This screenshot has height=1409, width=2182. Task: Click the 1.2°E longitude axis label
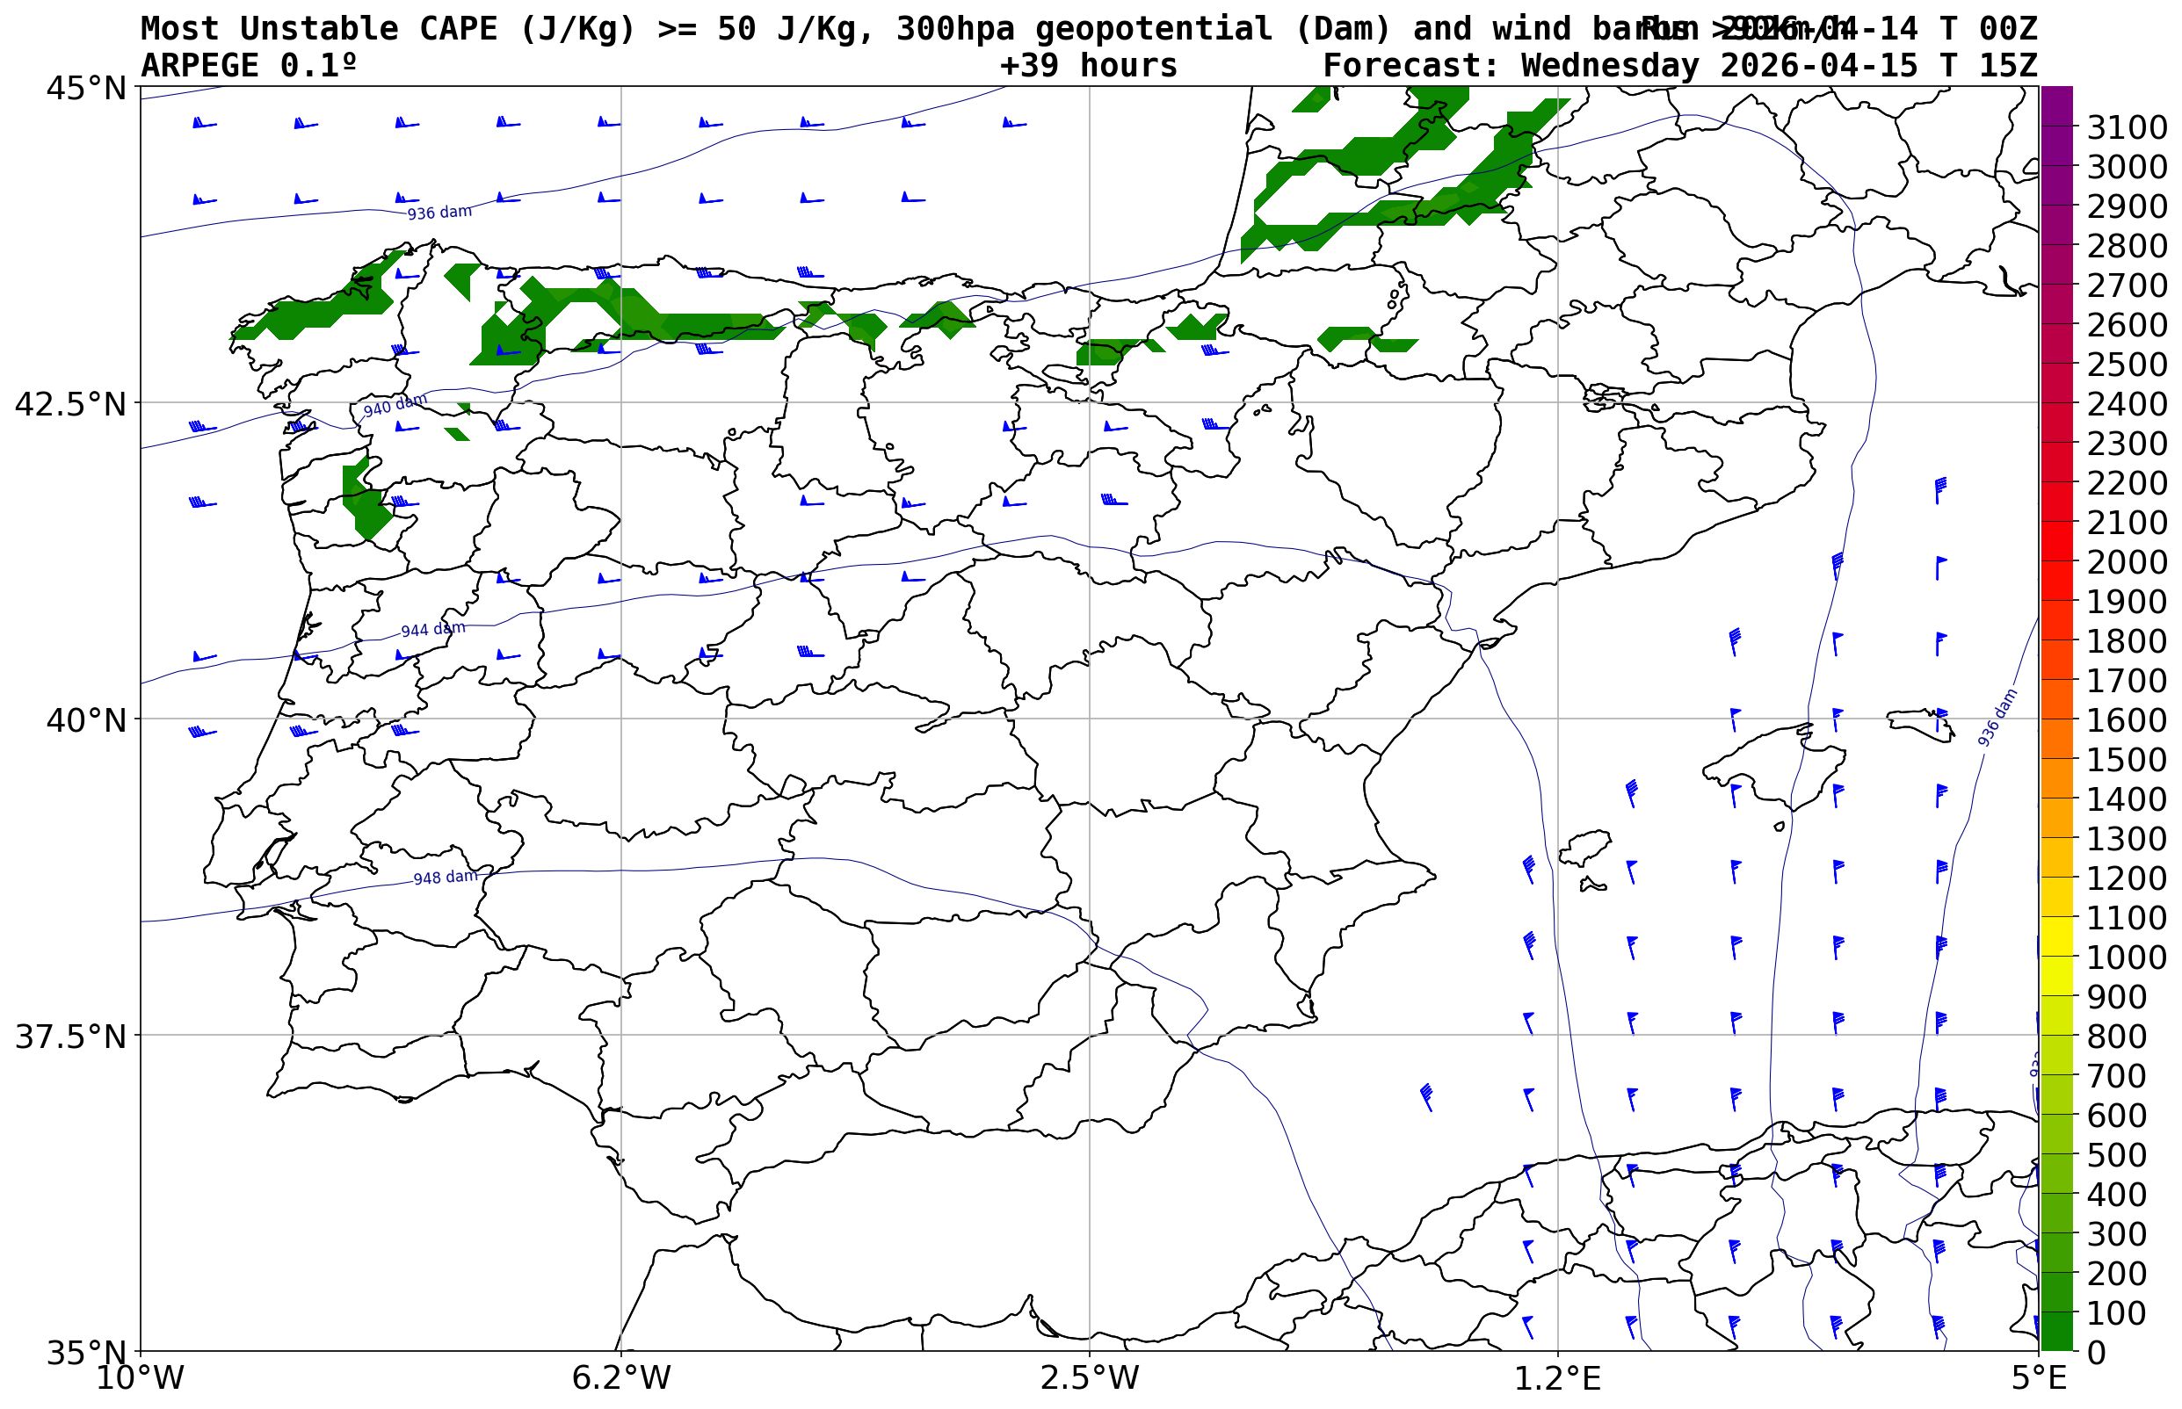pos(1557,1378)
